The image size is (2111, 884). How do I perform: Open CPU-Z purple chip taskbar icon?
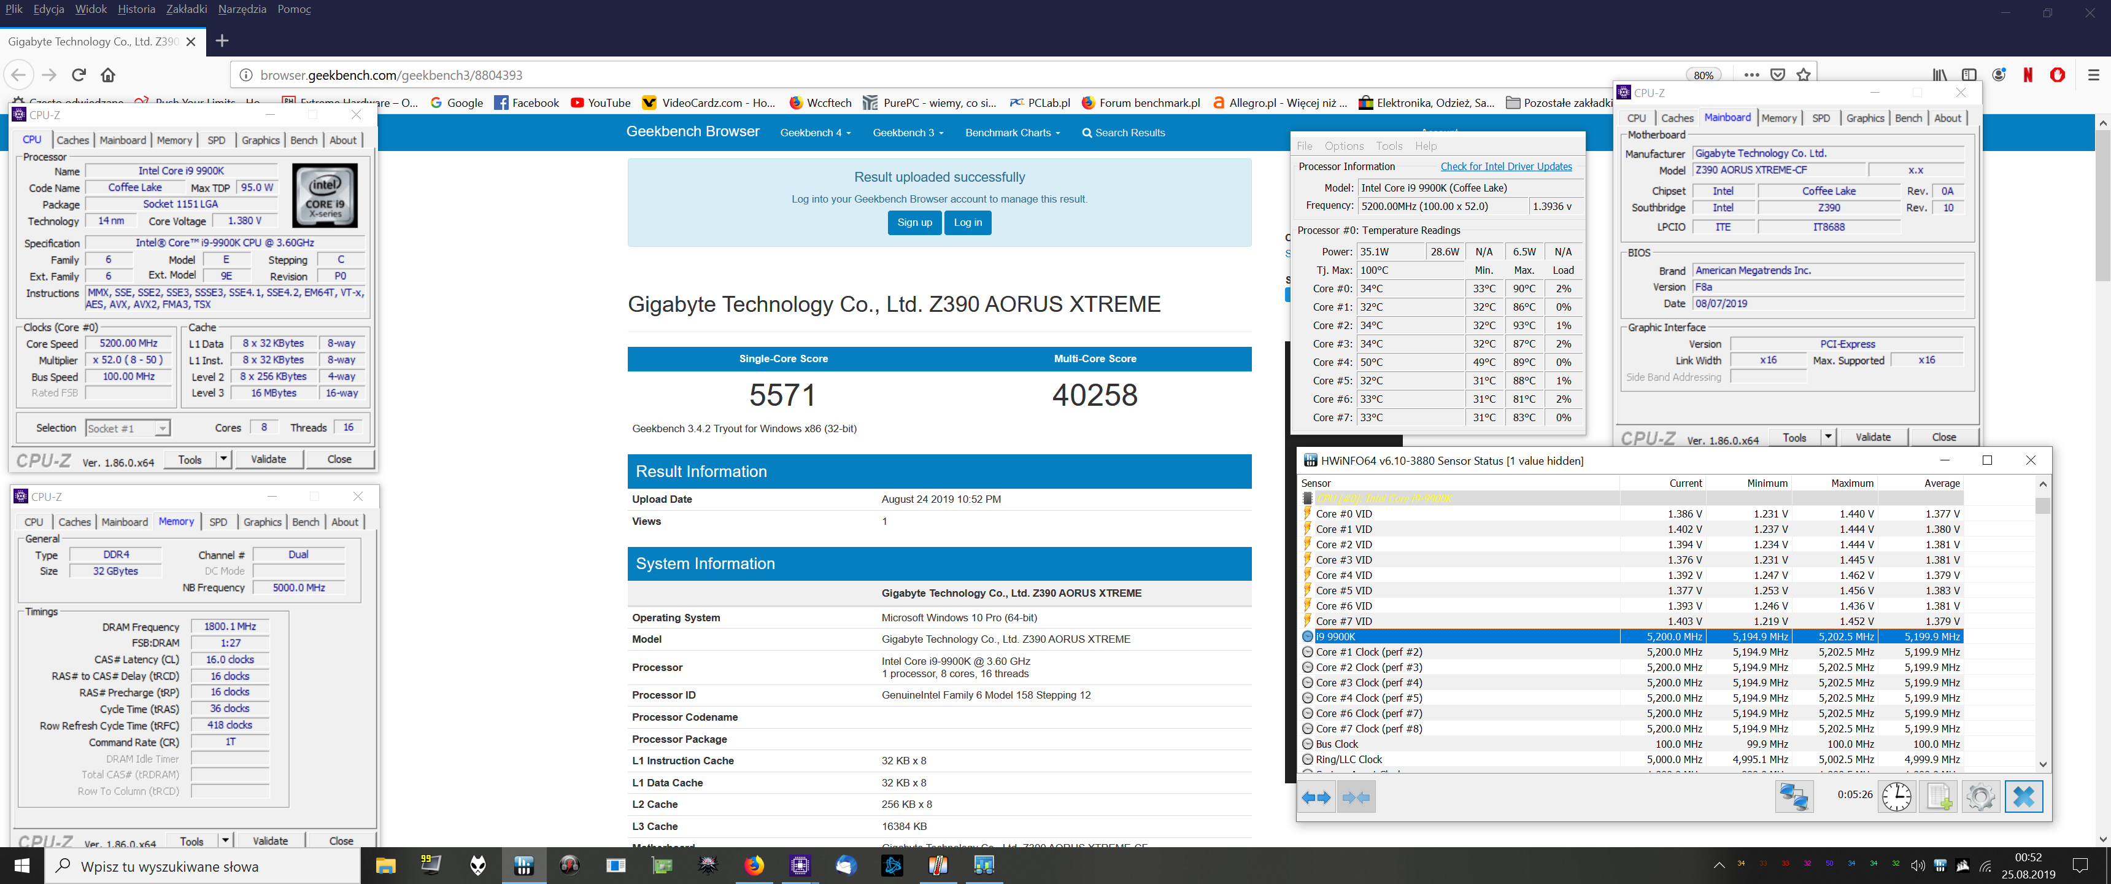(x=800, y=865)
